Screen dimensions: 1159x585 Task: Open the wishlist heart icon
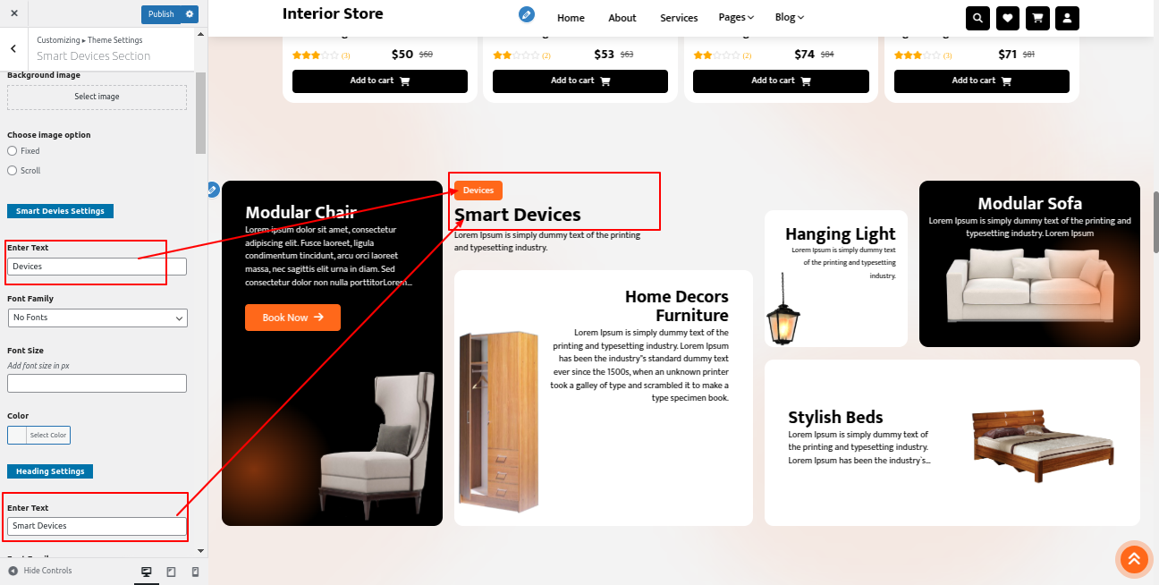coord(1007,18)
